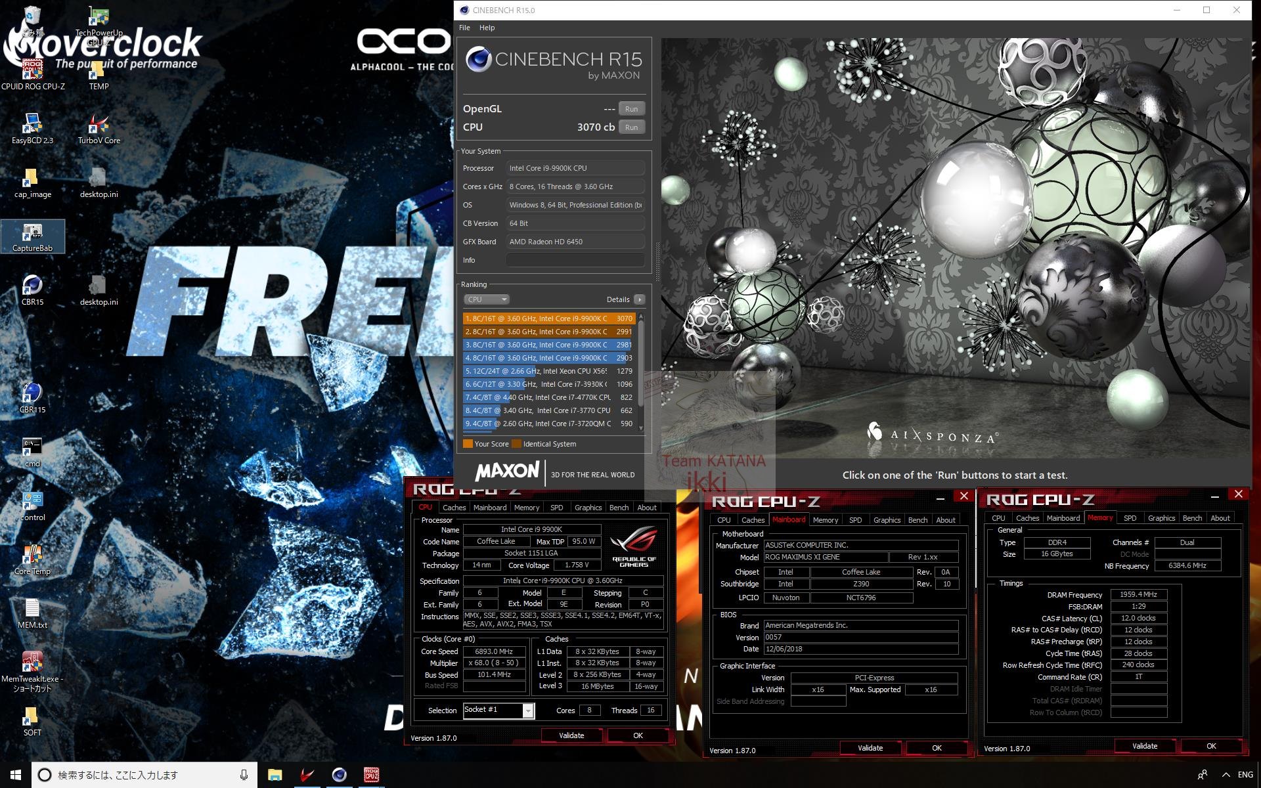The image size is (1261, 788).
Task: Launch TurboV Core desktop shortcut
Action: point(99,128)
